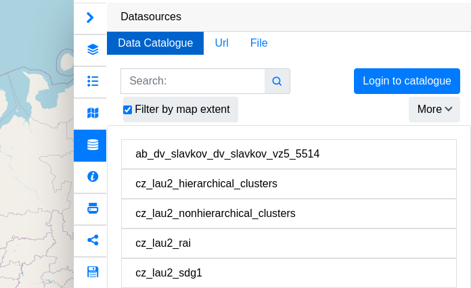Open the info panel icon
Screen dimensions: 471x288
click(x=93, y=176)
